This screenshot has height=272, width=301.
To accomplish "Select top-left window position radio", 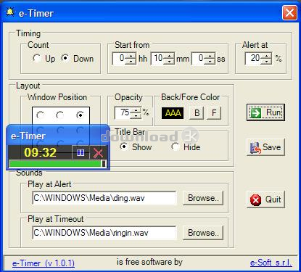I will [40, 115].
